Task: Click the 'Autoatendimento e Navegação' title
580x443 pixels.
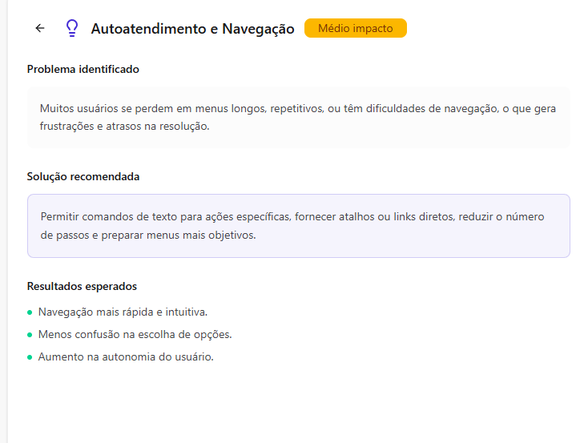Action: [193, 30]
